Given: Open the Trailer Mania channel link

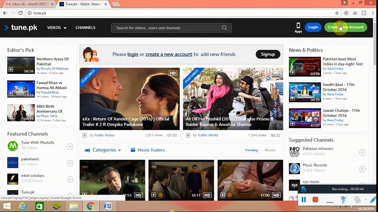Looking at the screenshot, I should [x=104, y=135].
